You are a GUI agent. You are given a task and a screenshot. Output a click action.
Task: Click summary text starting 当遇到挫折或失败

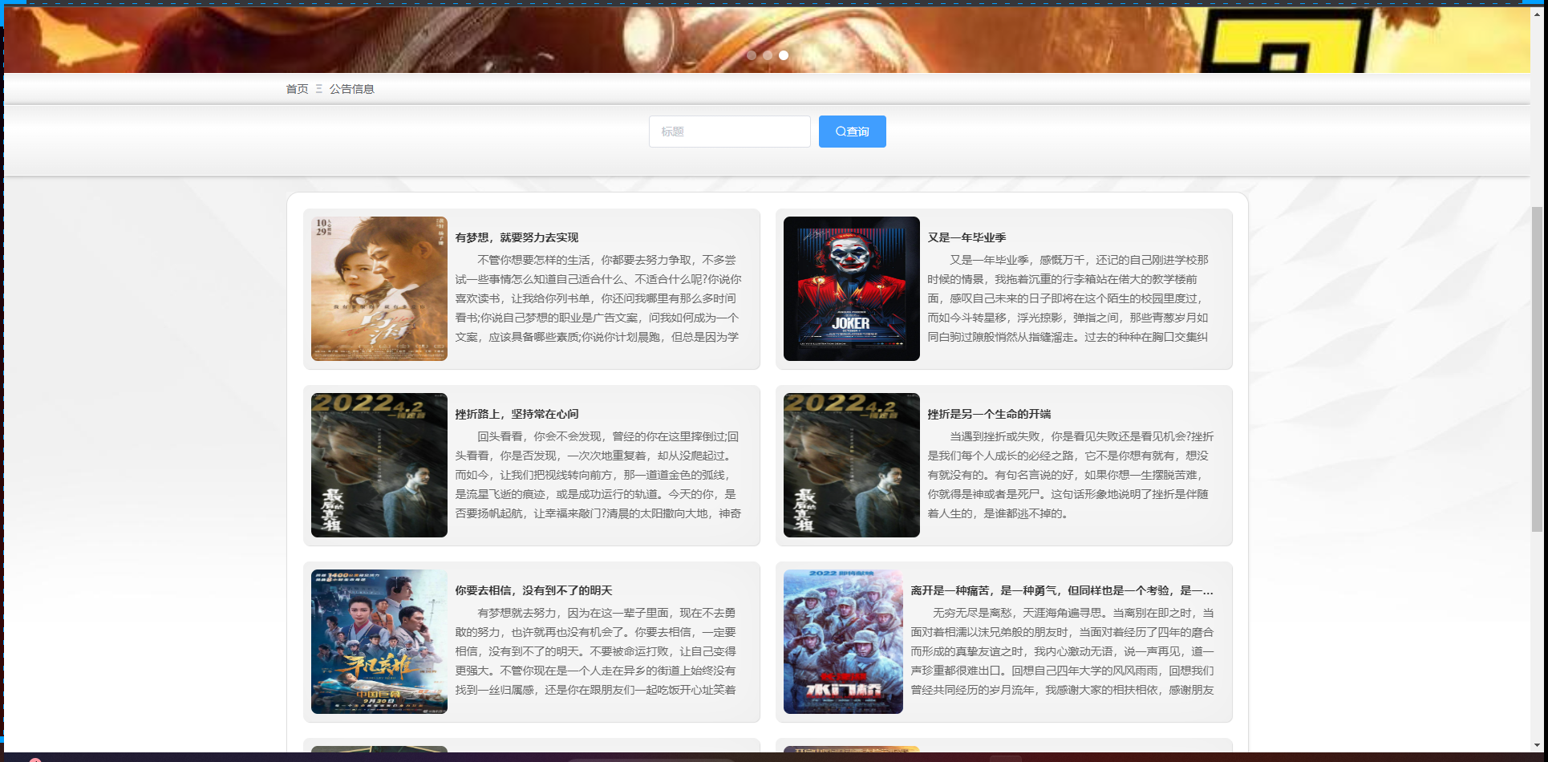pyautogui.click(x=1071, y=475)
